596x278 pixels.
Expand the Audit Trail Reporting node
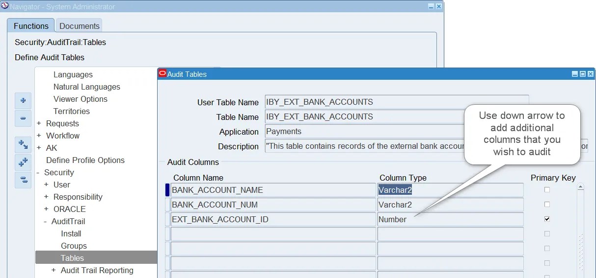click(54, 270)
